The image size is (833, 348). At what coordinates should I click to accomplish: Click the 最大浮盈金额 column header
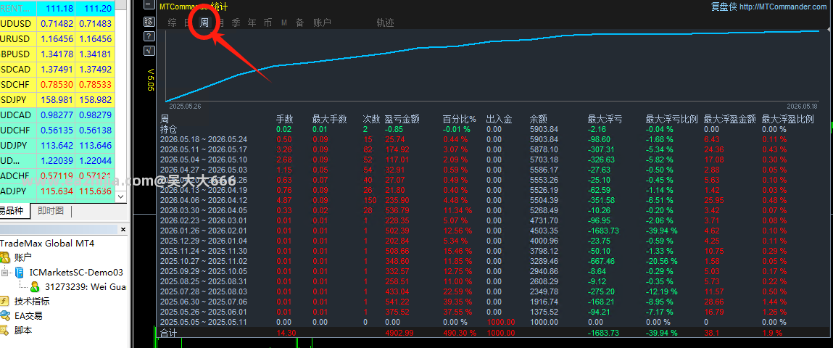click(730, 119)
